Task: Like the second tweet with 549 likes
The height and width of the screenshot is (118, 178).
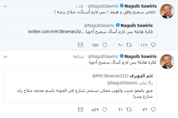Action: (105, 110)
